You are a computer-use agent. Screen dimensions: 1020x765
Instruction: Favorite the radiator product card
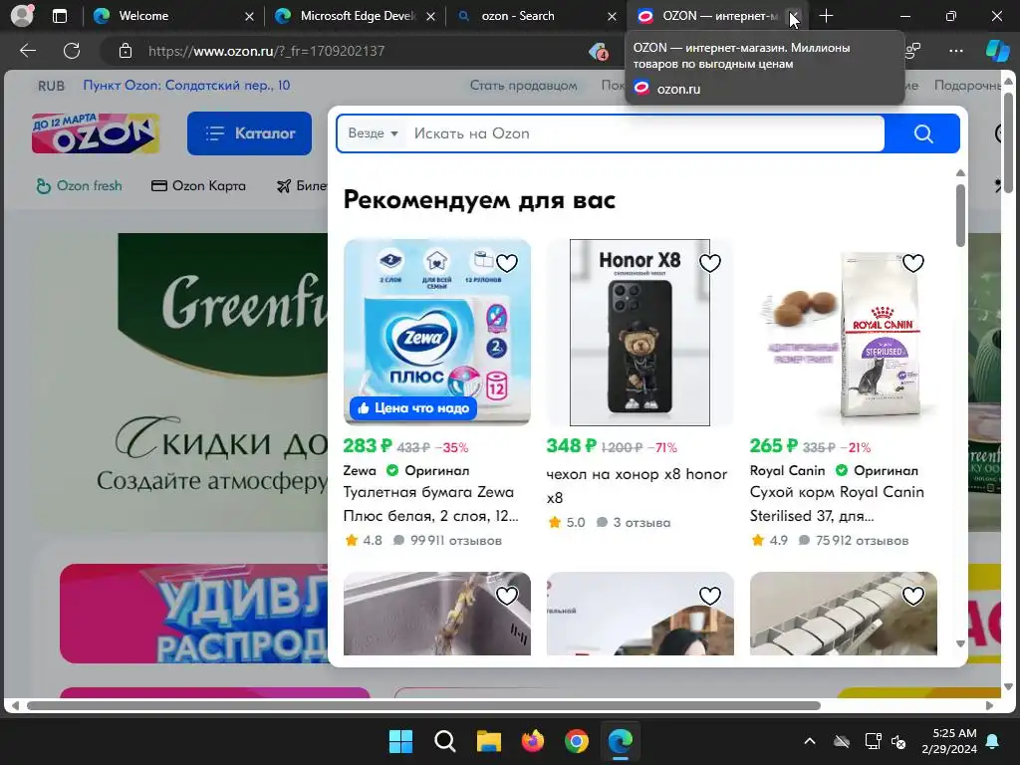[913, 596]
